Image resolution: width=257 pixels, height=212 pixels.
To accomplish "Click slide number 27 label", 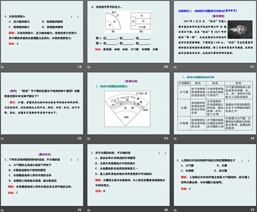I will pos(253,210).
